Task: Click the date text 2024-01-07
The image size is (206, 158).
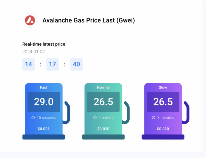Action: tap(34, 52)
